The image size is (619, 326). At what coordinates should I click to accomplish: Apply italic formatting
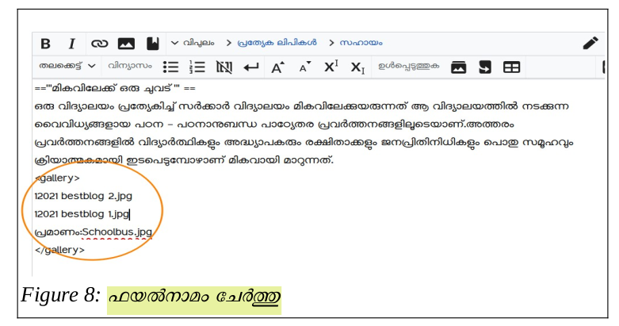(x=71, y=43)
